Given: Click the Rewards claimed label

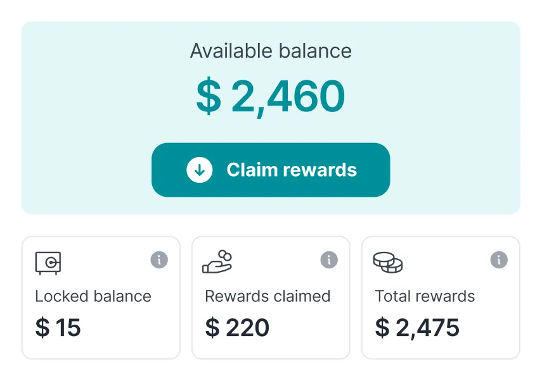Looking at the screenshot, I should (x=268, y=296).
